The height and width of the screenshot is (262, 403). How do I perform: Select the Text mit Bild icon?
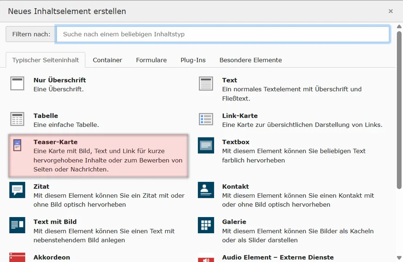pos(17,225)
